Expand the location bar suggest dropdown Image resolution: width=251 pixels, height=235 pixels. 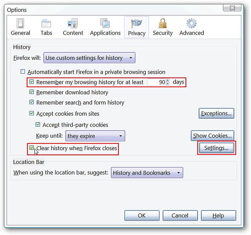click(x=147, y=173)
